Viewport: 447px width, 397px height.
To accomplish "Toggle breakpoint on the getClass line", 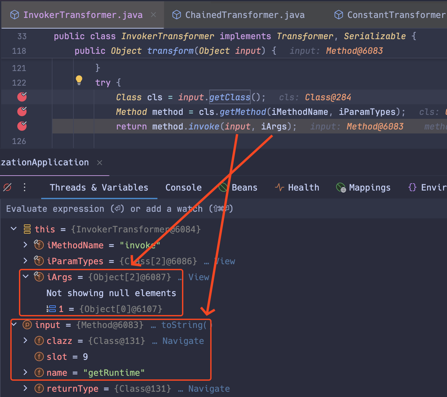I will click(22, 97).
